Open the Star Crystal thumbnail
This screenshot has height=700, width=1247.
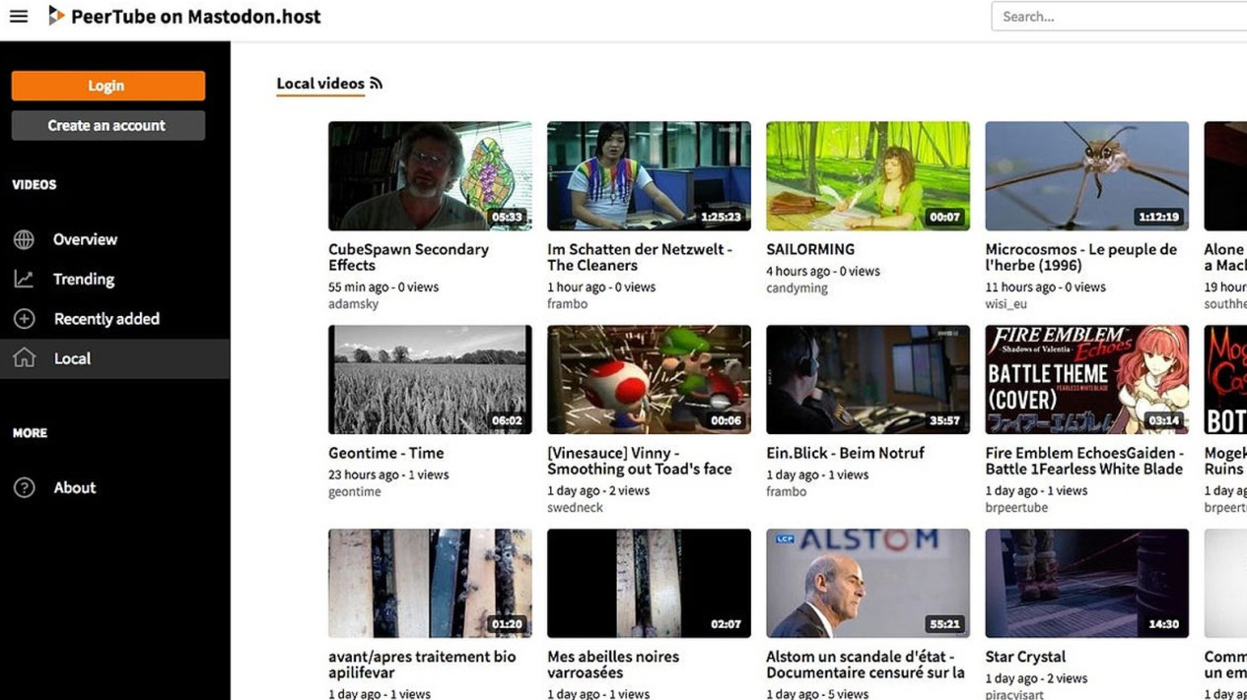[x=1086, y=584]
